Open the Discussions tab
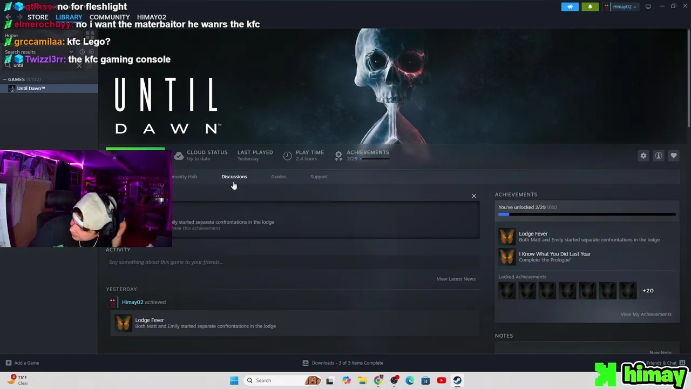 [234, 177]
